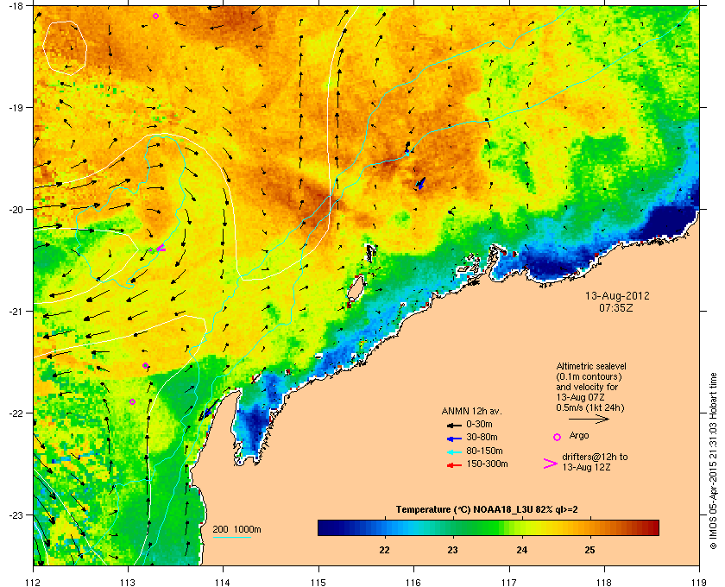Click the magenta Argo circle in legend
The height and width of the screenshot is (587, 725).
558,437
